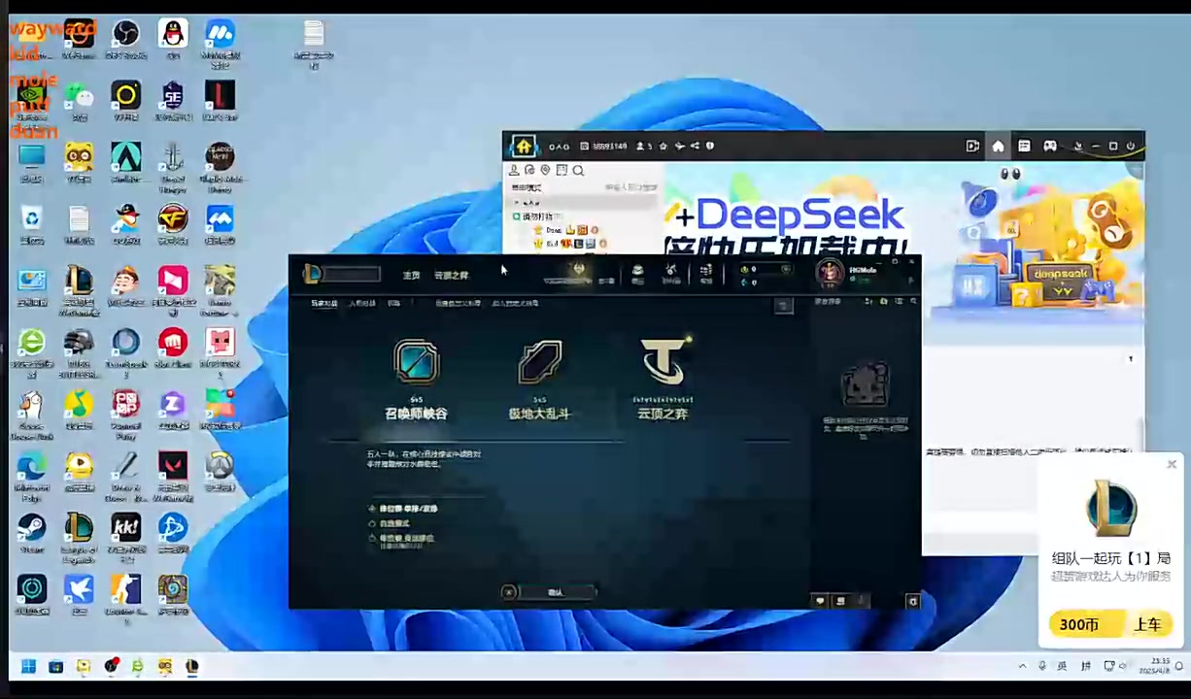1191x699 pixels.
Task: Select the first ranked queue radio option
Action: (372, 509)
